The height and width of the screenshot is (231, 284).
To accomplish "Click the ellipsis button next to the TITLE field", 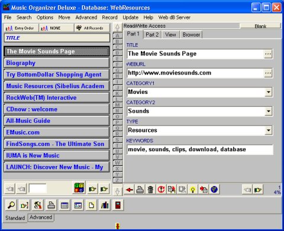I will 268,54.
